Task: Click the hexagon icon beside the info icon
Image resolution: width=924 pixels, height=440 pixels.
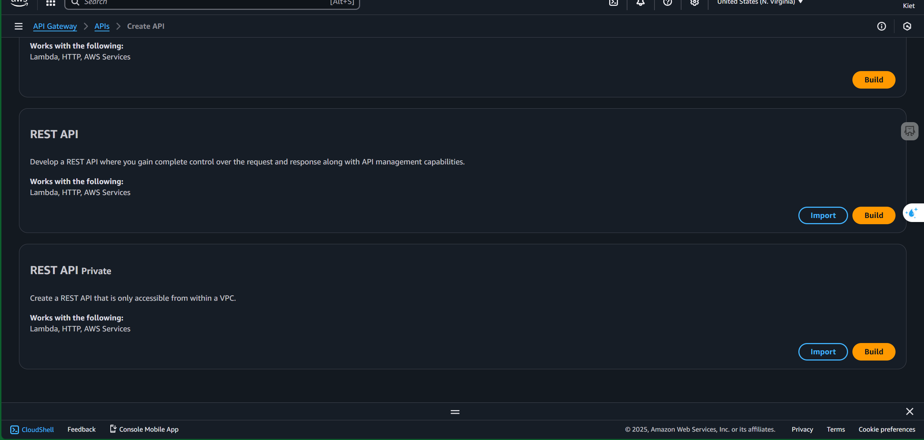Action: pyautogui.click(x=907, y=26)
